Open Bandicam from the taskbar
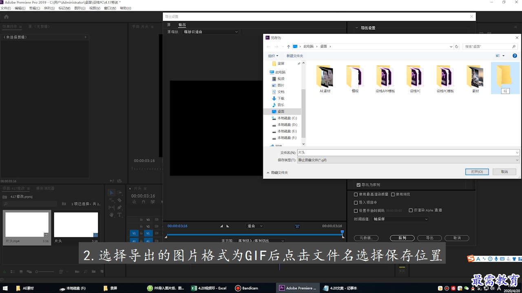 coord(247,288)
